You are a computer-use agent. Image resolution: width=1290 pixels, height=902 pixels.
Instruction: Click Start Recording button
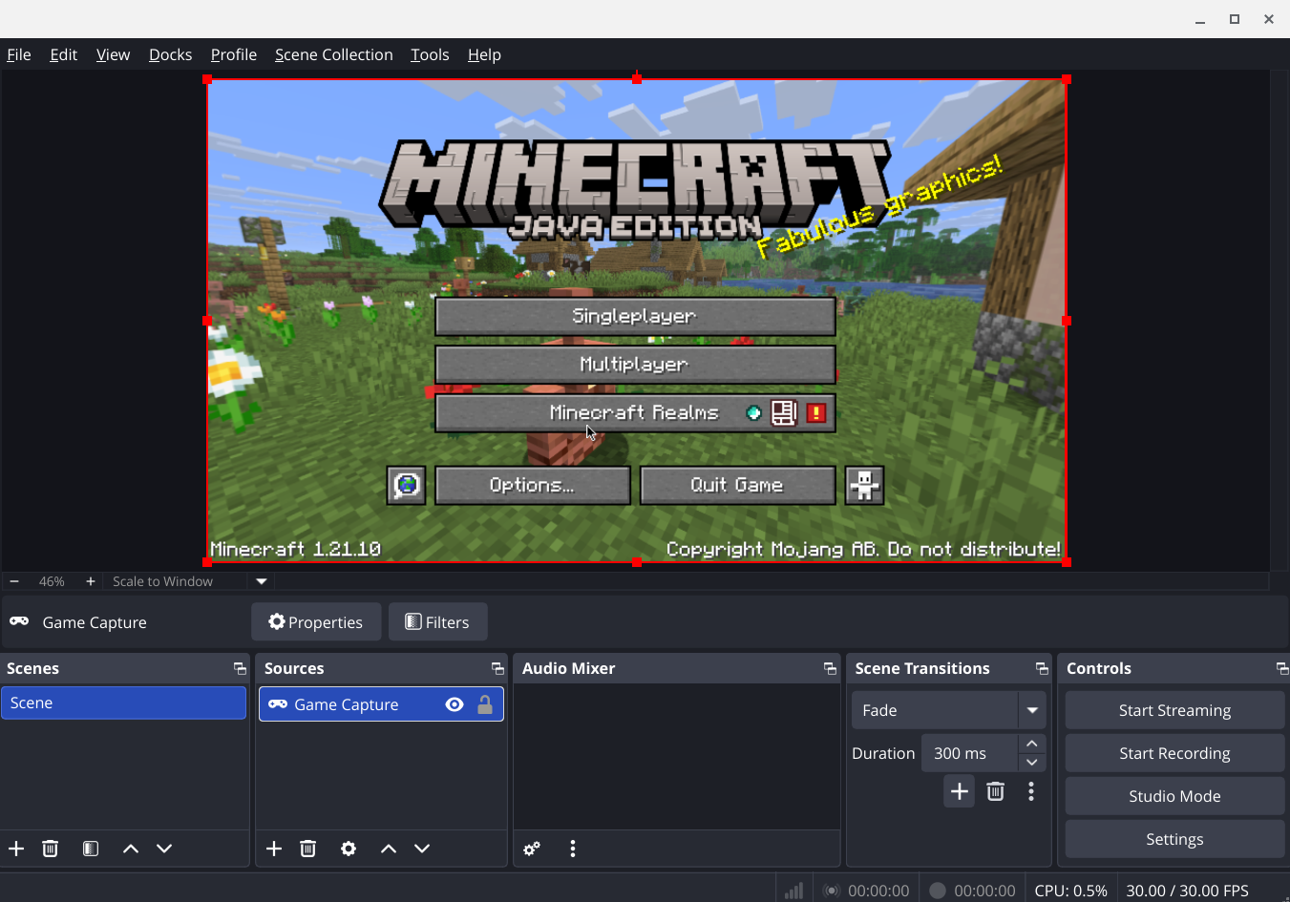click(1174, 753)
